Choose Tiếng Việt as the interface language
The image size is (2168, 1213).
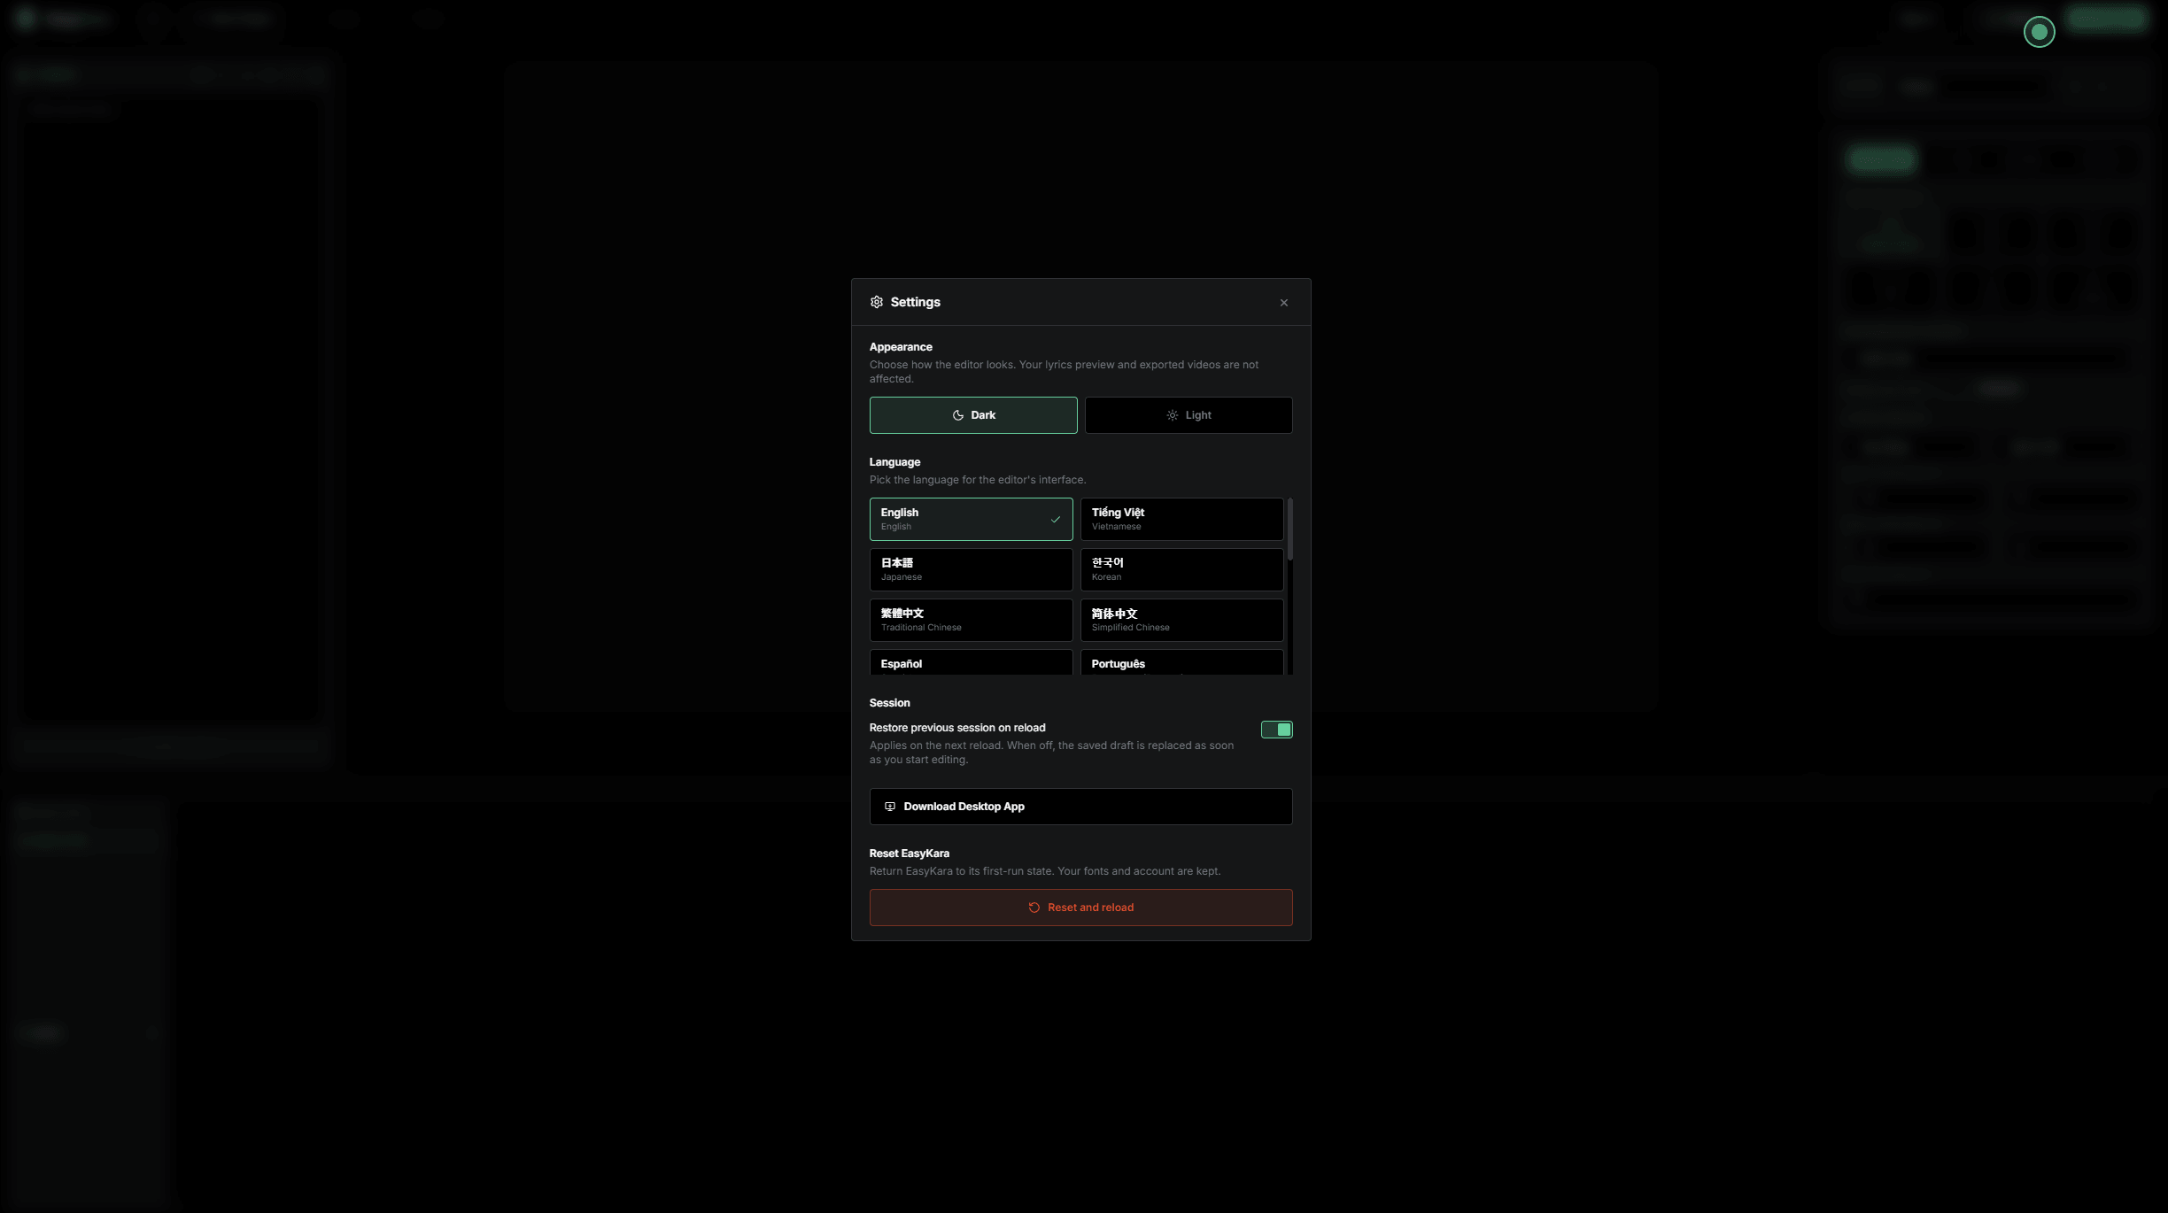1181,519
